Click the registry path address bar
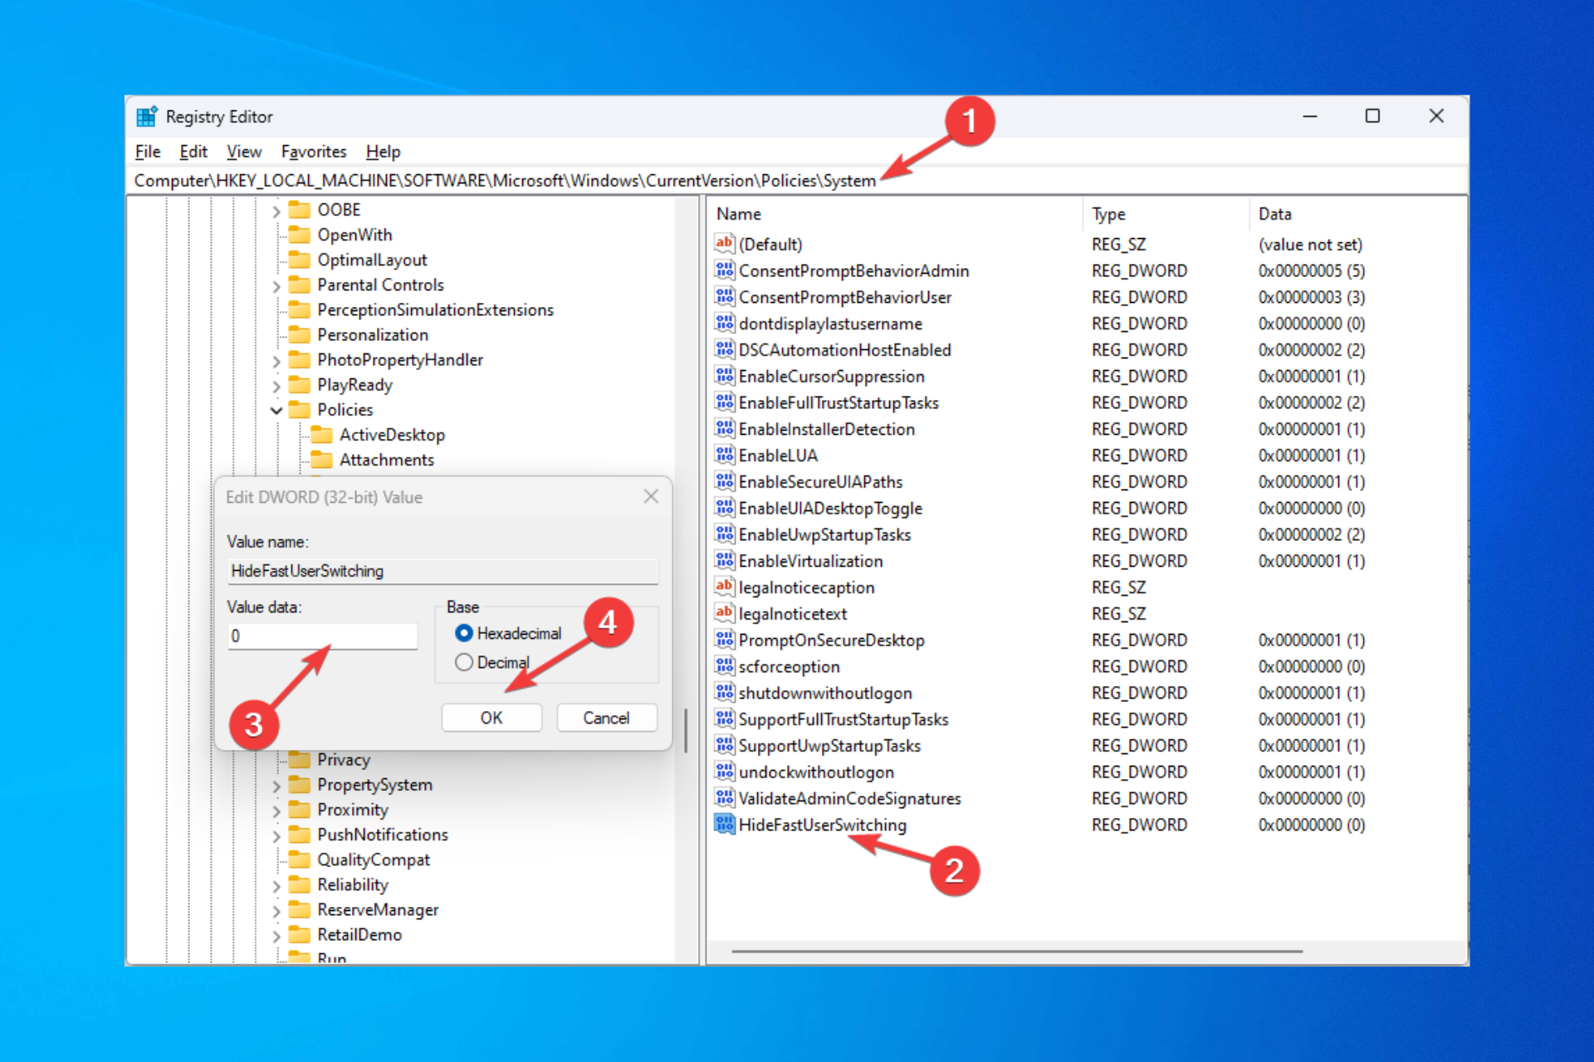1594x1062 pixels. click(797, 180)
